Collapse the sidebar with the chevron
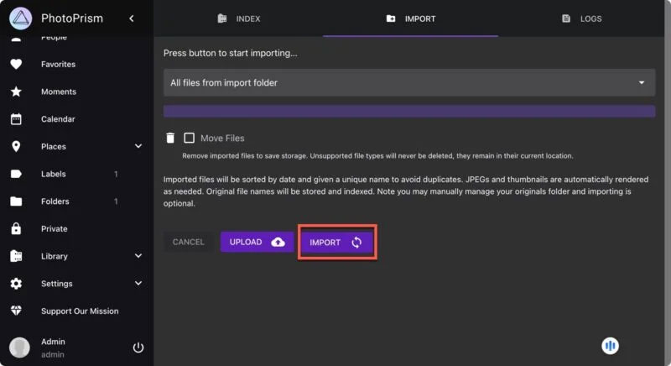Screen dimensions: 671x366 pos(132,18)
